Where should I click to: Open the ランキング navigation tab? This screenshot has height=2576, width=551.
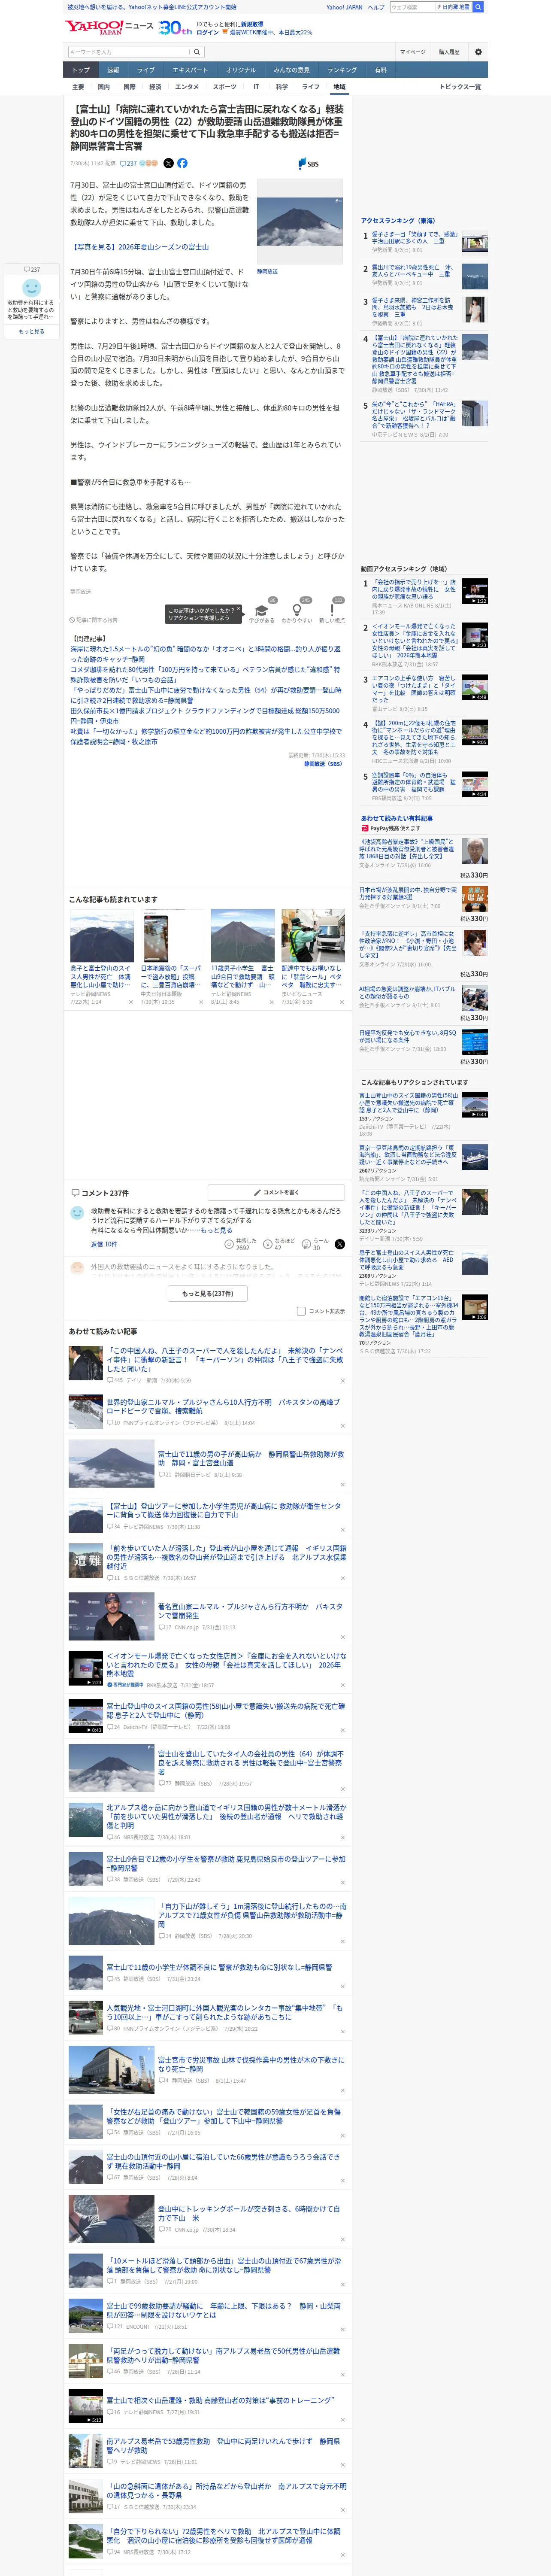pyautogui.click(x=342, y=70)
